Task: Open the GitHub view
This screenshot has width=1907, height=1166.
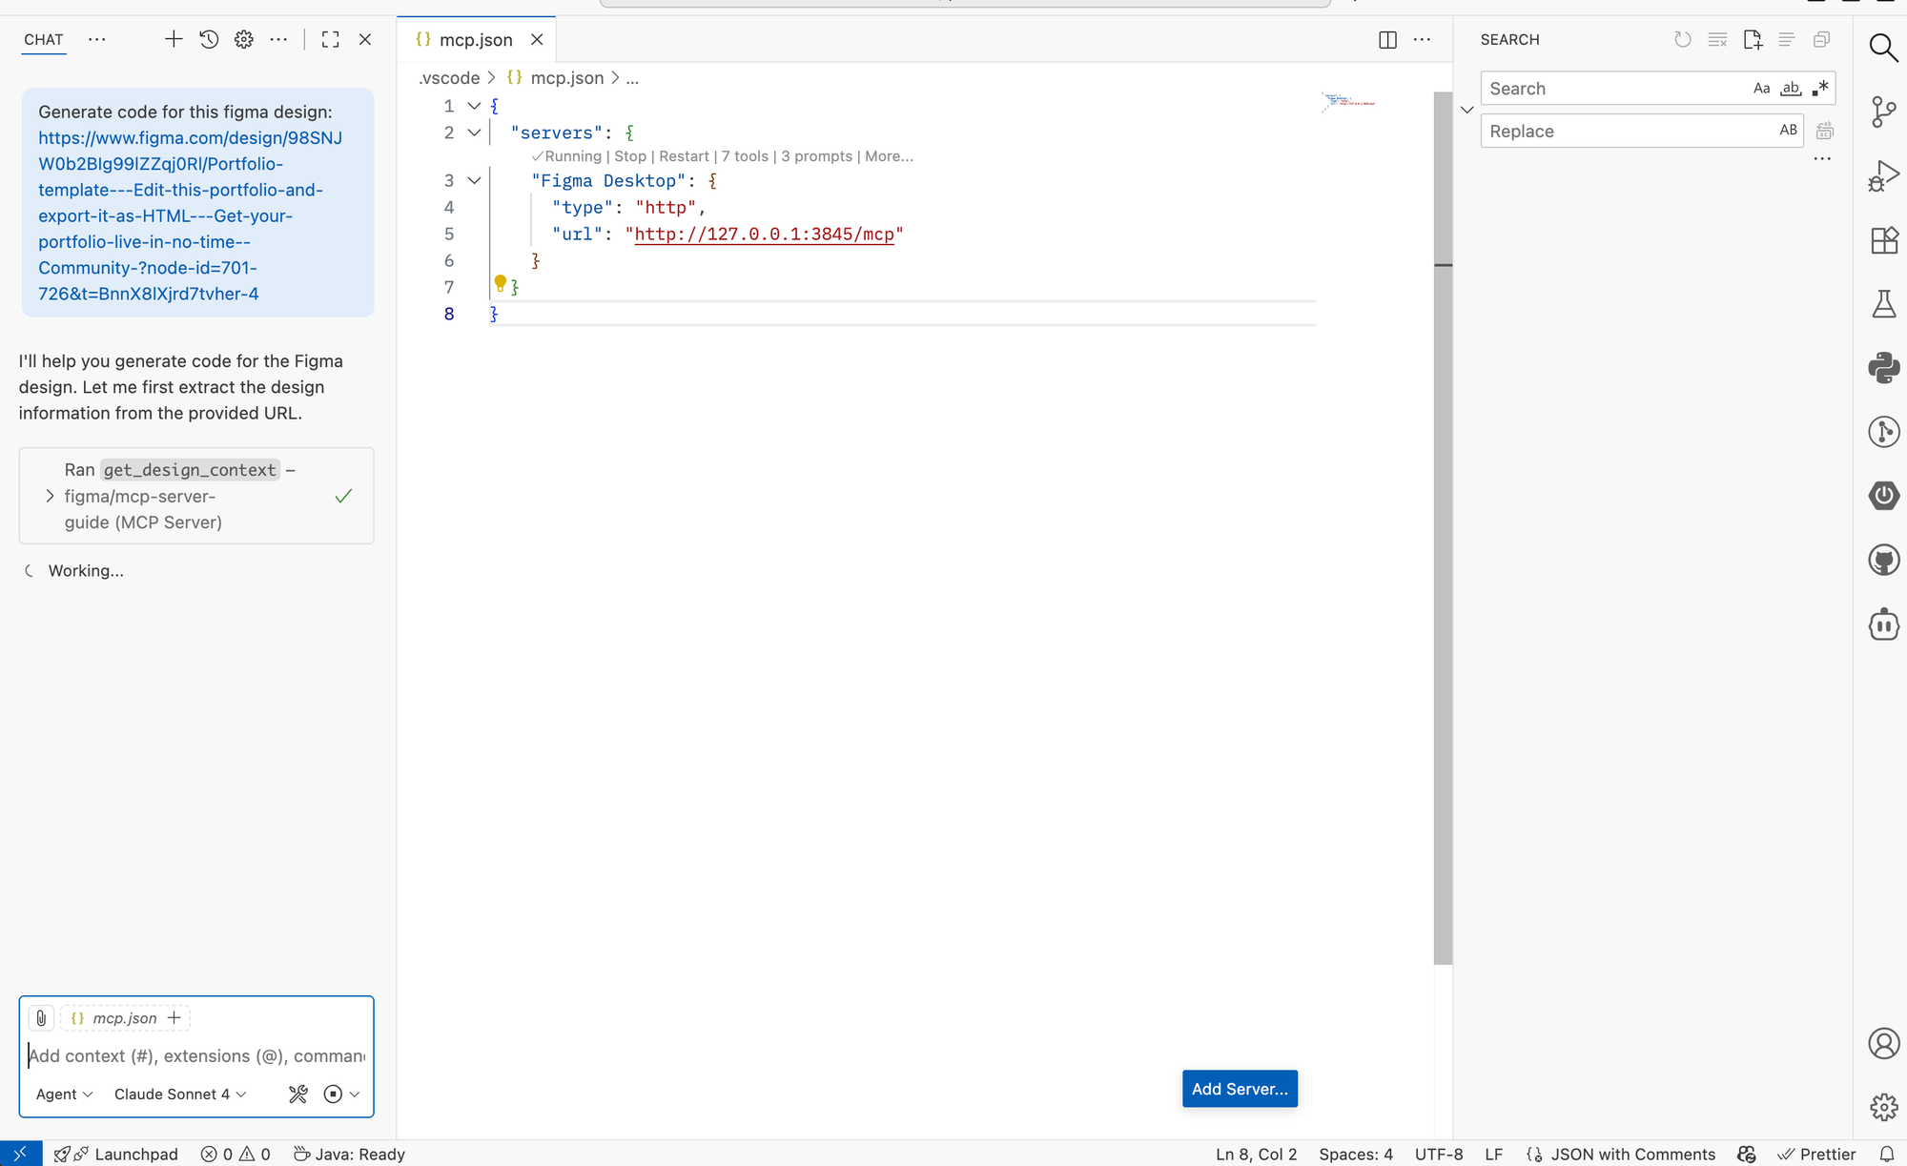Action: (x=1884, y=560)
